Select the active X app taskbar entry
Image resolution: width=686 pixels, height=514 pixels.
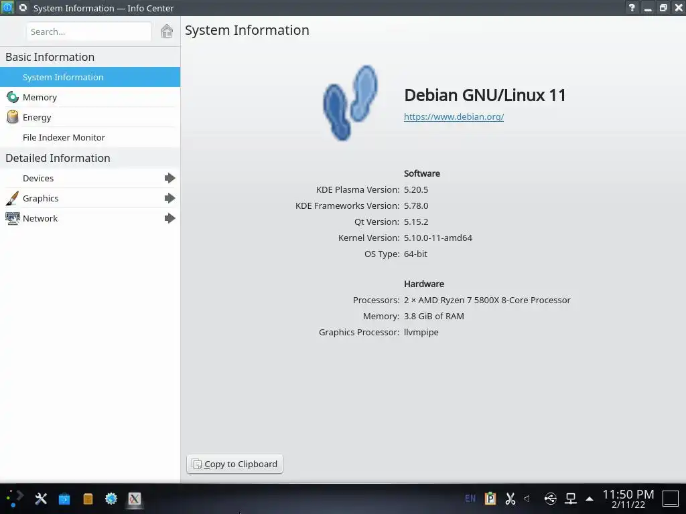coord(134,499)
